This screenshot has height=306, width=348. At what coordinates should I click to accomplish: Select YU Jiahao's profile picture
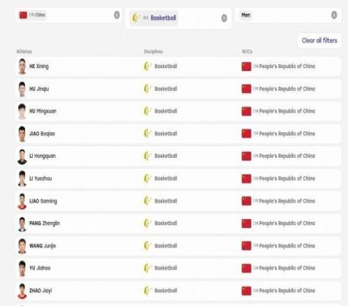click(x=22, y=268)
